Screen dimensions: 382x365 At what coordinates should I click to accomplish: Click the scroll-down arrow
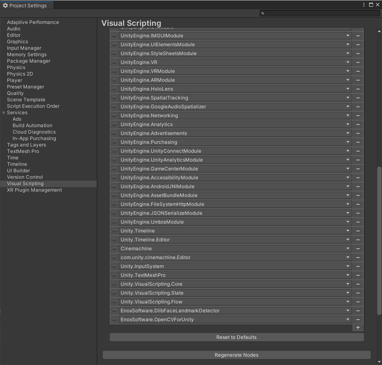pos(379,362)
